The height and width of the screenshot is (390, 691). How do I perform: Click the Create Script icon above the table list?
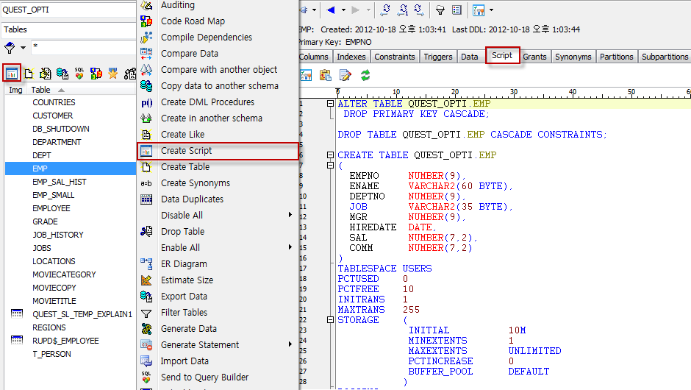12,72
